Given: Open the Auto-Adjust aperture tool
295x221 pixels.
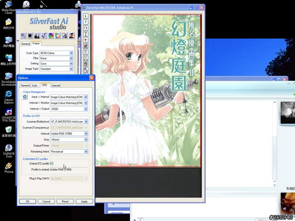Looking at the screenshot, I should [x=30, y=35].
